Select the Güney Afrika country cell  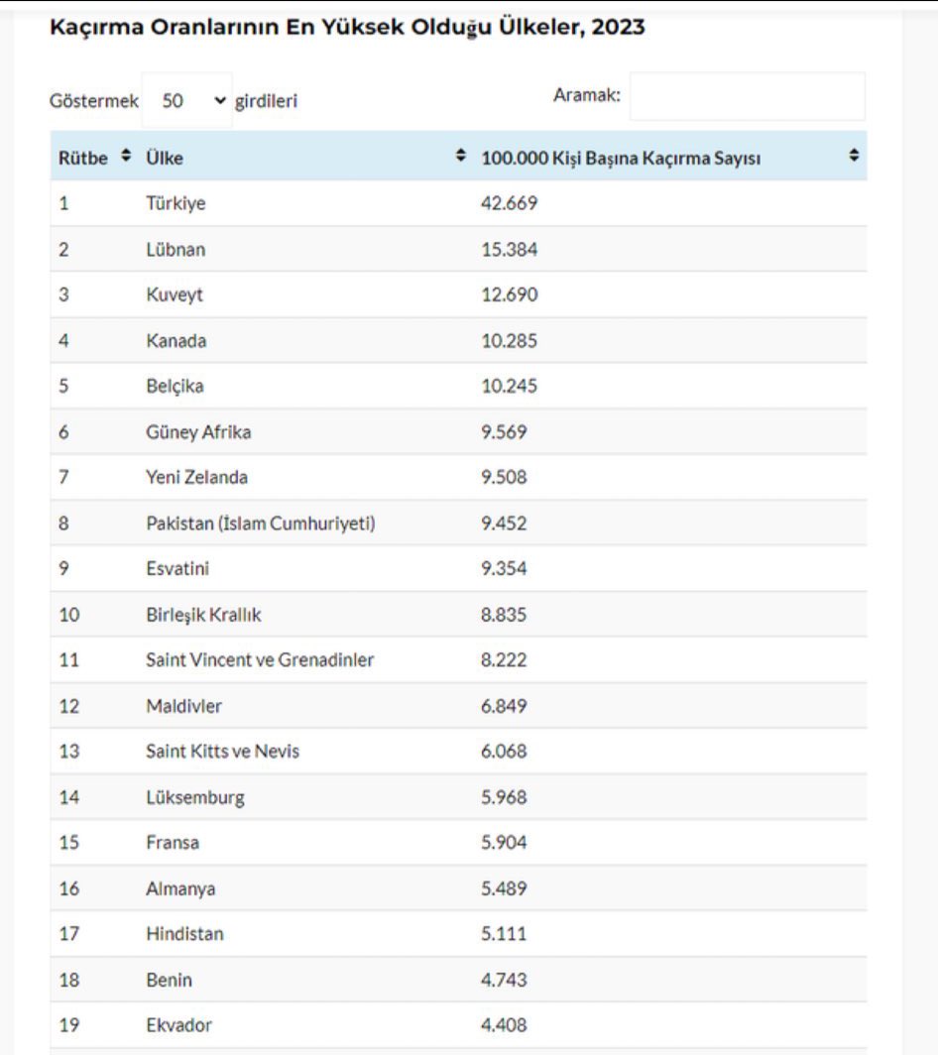pyautogui.click(x=198, y=432)
